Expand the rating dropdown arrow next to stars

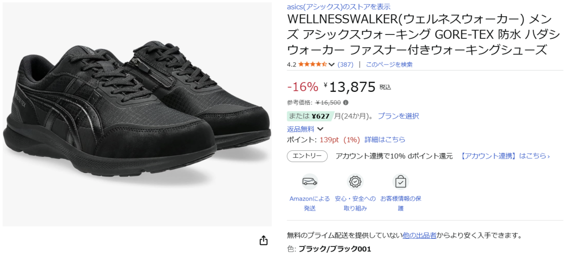pos(332,65)
